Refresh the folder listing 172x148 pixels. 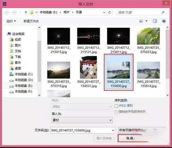tap(110, 12)
